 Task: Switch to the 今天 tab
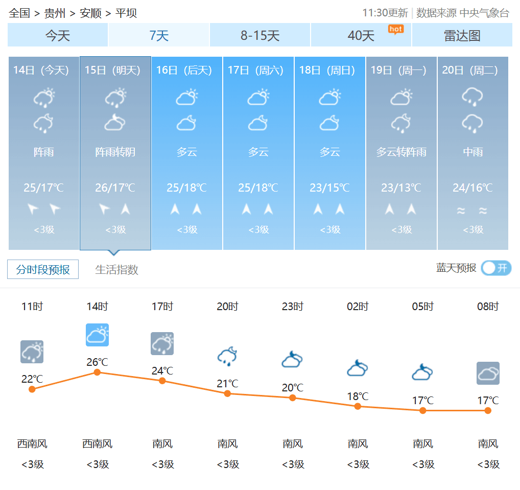(x=58, y=35)
